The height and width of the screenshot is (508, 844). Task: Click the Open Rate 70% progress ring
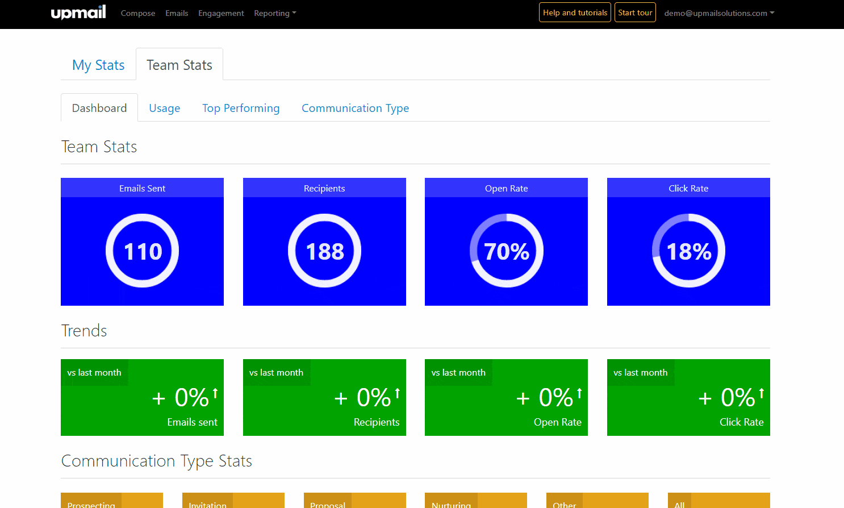(507, 251)
